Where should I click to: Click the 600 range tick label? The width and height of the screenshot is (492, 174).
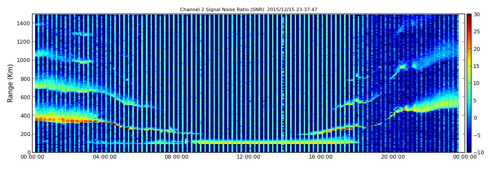[26, 97]
